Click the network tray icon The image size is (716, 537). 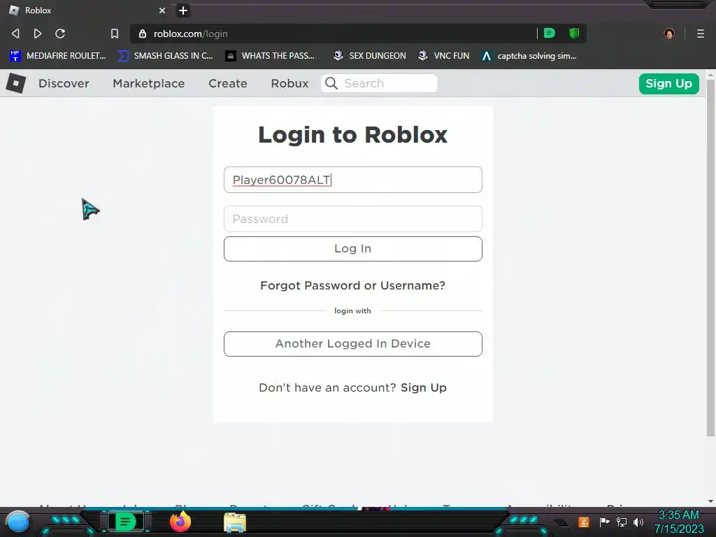(622, 522)
